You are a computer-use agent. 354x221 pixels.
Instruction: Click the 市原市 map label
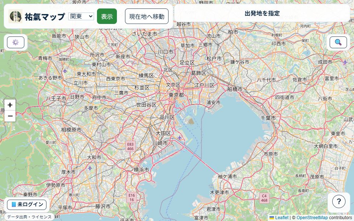(x=271, y=154)
